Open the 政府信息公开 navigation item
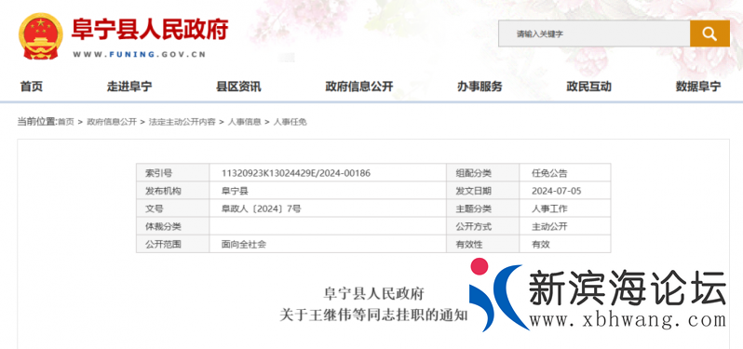Screen dimensions: 743x349 point(359,87)
